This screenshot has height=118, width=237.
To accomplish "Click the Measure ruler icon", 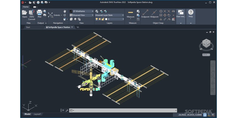I will click(x=130, y=12).
